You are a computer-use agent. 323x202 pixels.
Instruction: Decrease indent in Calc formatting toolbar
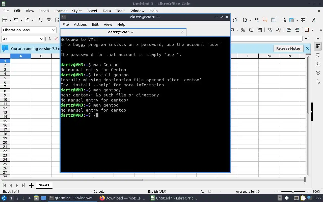297,30
